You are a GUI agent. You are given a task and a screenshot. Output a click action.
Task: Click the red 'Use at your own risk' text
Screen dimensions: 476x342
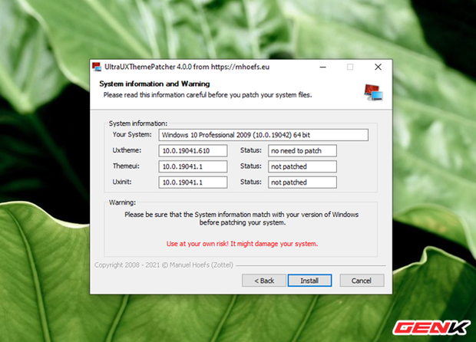(242, 244)
